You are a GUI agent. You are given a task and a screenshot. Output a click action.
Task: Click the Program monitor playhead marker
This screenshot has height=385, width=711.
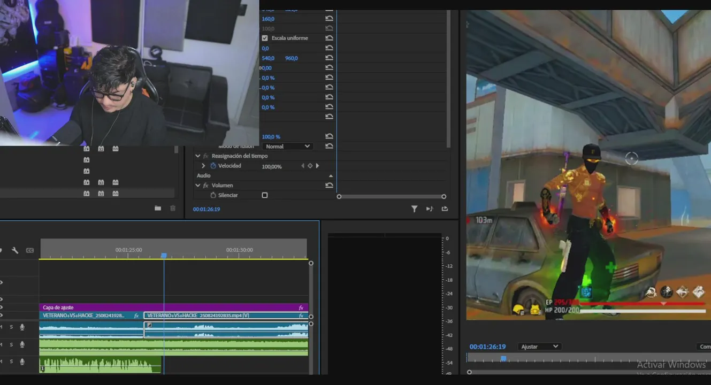(503, 359)
